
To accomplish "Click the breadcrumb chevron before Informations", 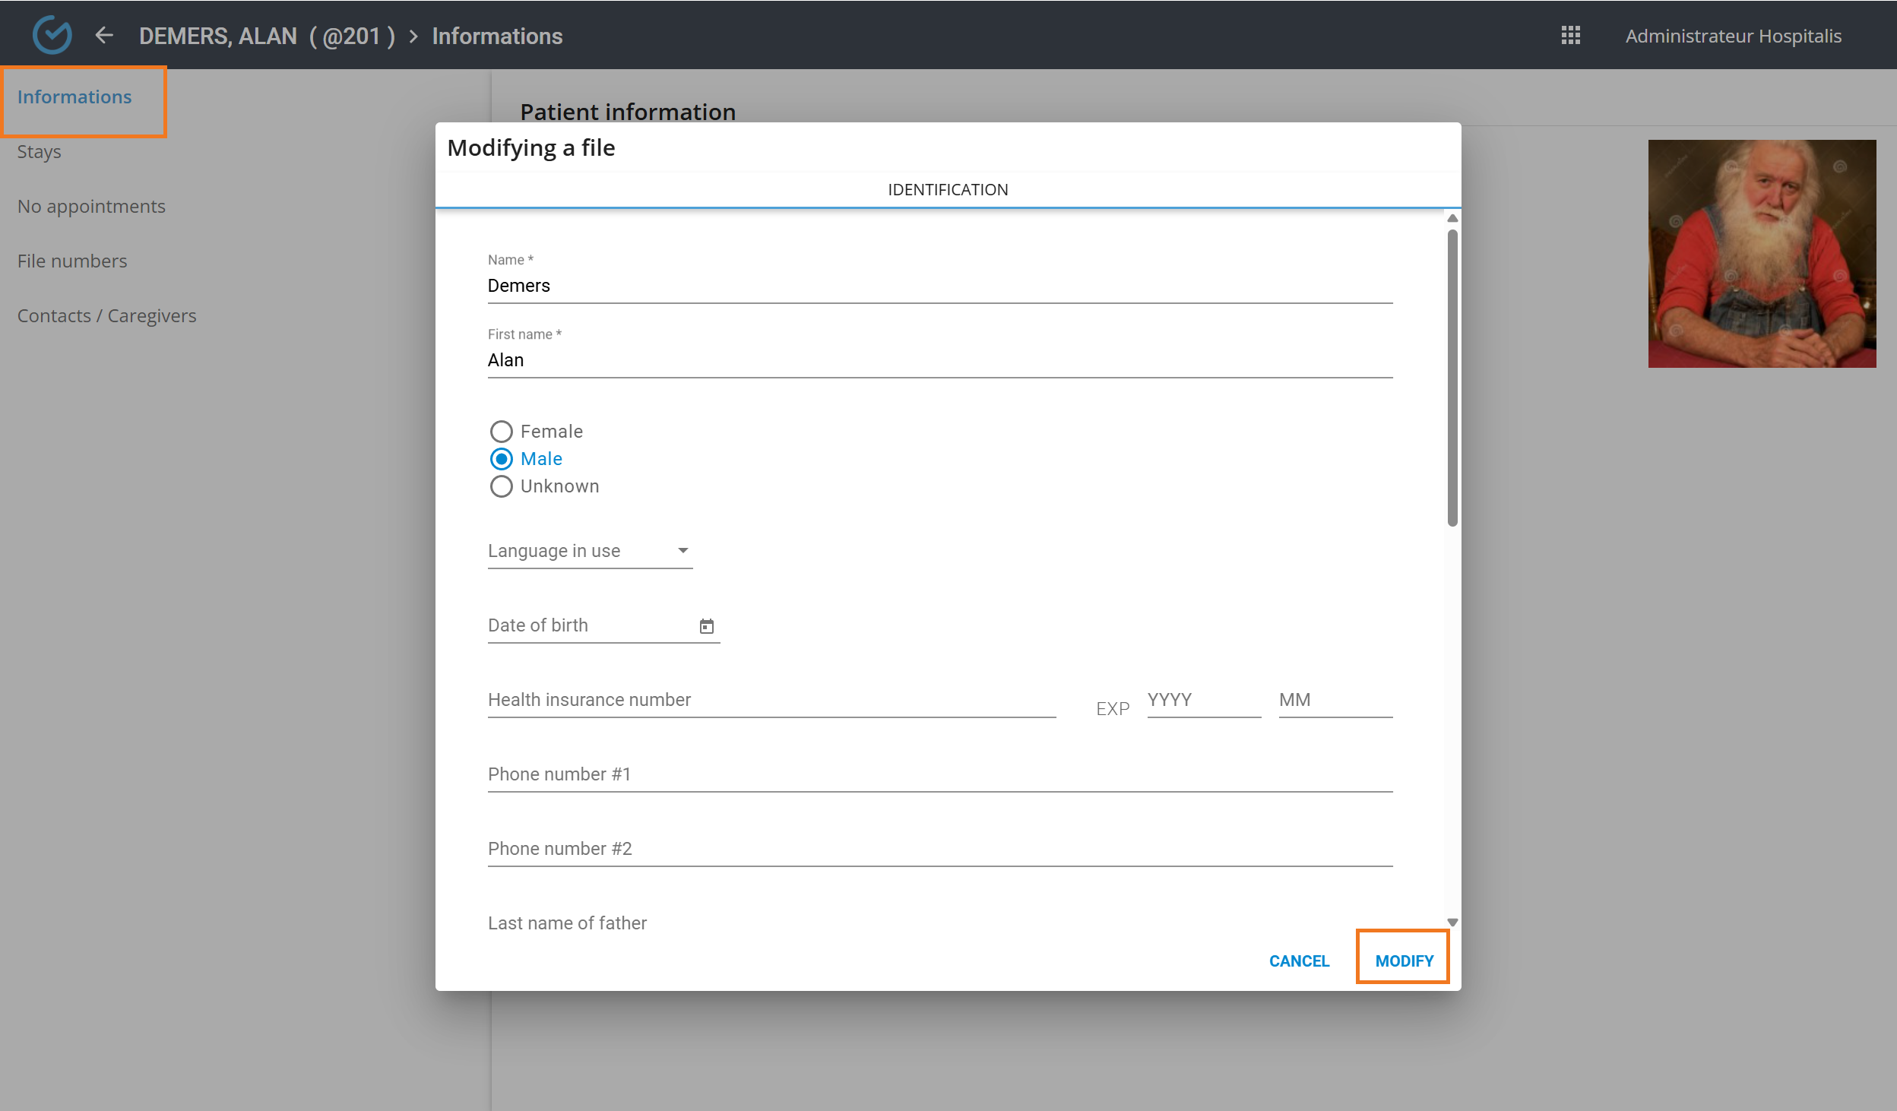I will coord(413,36).
